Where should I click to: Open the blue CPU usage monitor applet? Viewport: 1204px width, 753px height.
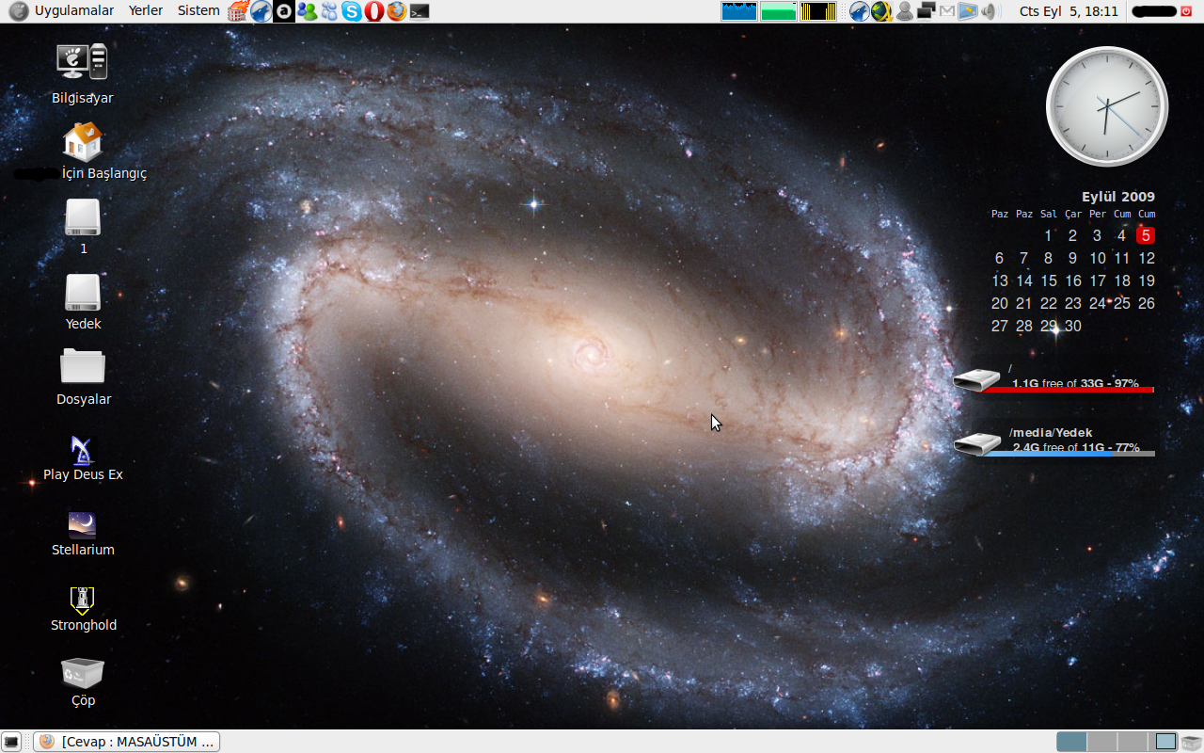point(739,11)
